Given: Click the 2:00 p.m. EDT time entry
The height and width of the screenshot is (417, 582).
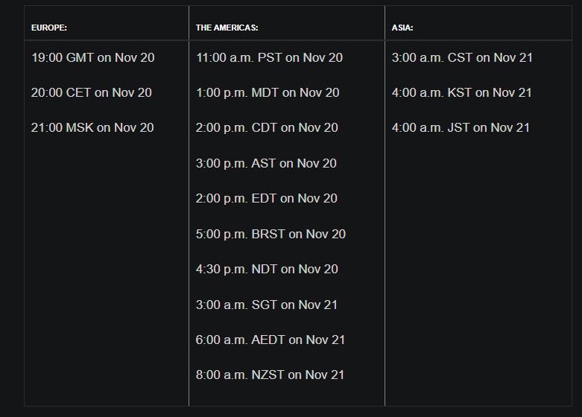Looking at the screenshot, I should 267,198.
